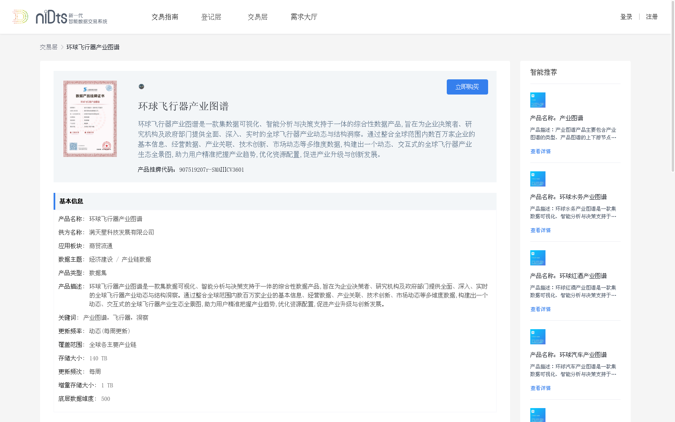
Task: Click the page vertical scrollbar
Action: pos(673,87)
